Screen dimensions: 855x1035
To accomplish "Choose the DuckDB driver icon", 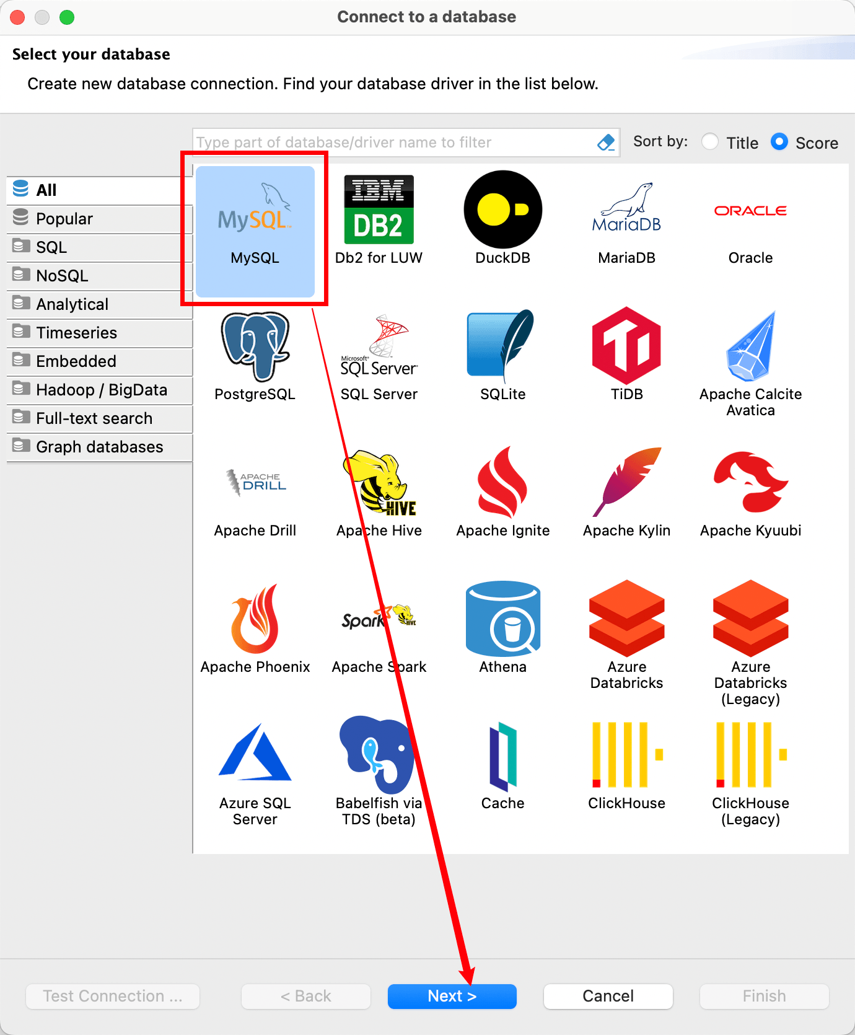I will click(502, 219).
